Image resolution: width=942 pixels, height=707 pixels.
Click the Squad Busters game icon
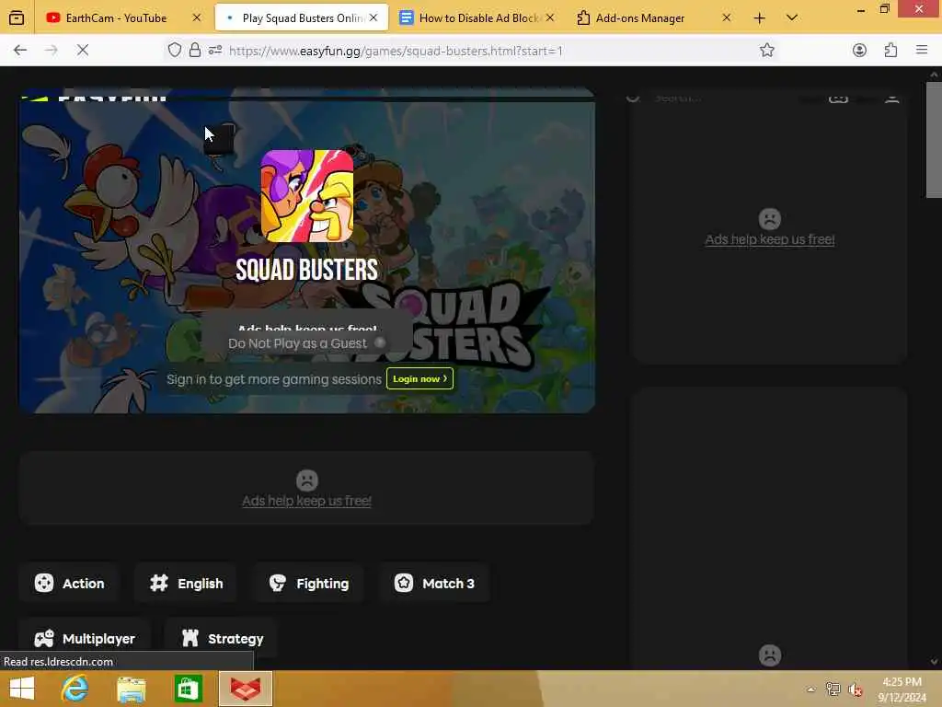307,196
